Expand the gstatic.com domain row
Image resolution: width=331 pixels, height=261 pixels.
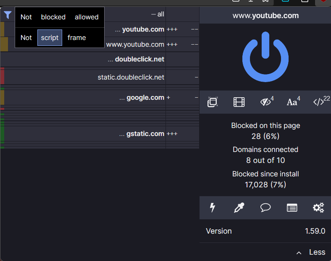(x=83, y=134)
